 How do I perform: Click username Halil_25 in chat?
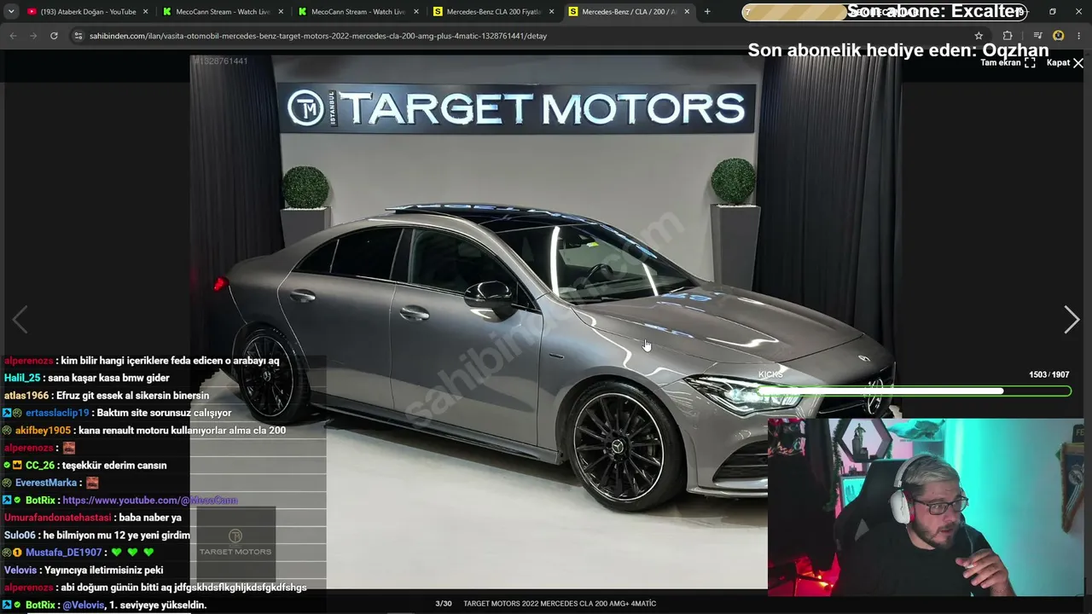(21, 378)
